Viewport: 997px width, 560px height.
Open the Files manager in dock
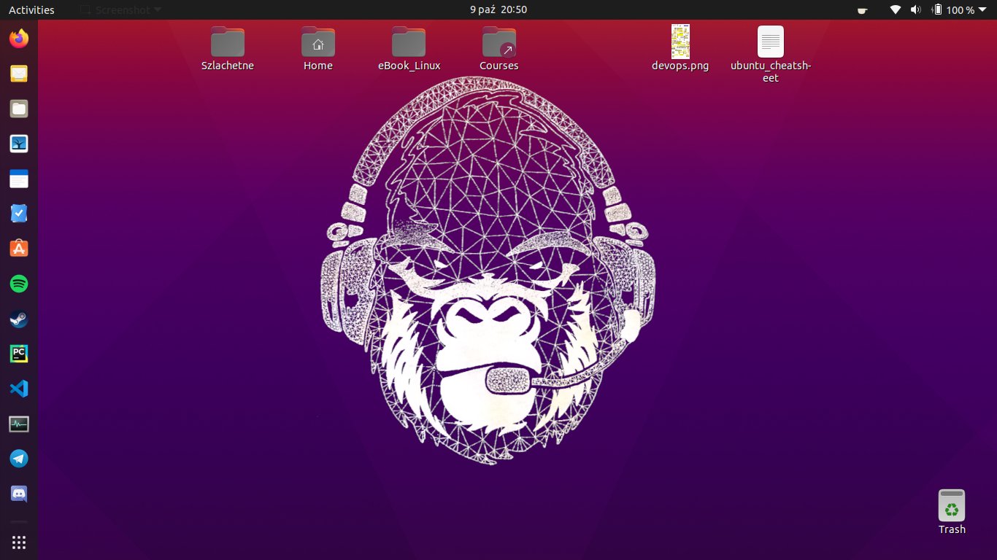point(19,109)
